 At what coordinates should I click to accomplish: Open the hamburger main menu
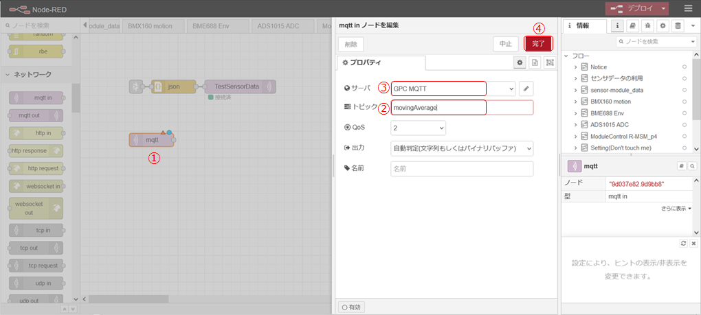[688, 8]
